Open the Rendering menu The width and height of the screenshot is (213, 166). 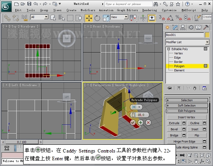tap(150, 10)
